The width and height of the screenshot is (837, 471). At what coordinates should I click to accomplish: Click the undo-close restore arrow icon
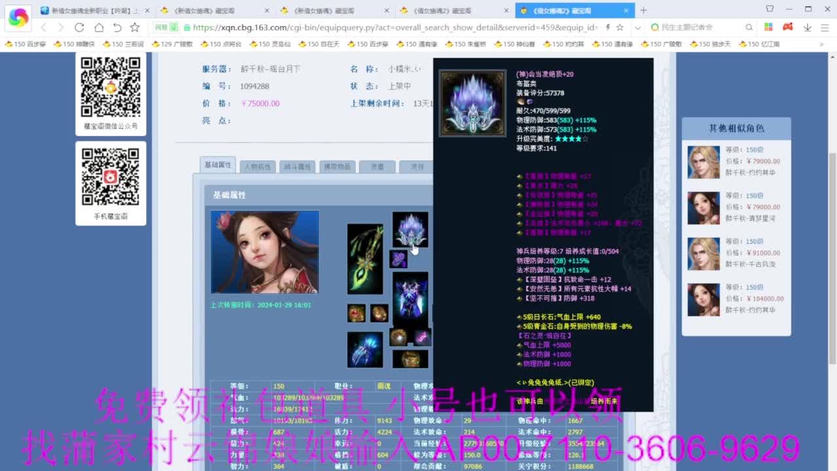click(116, 27)
